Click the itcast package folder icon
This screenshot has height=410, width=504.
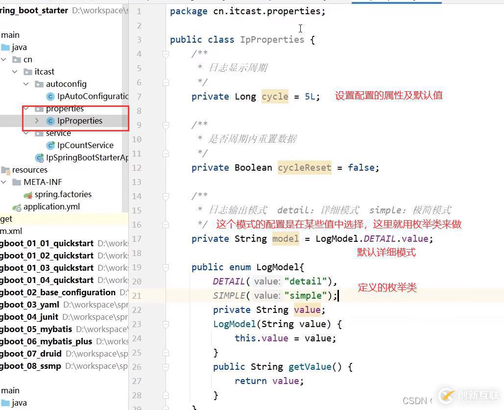tap(28, 72)
